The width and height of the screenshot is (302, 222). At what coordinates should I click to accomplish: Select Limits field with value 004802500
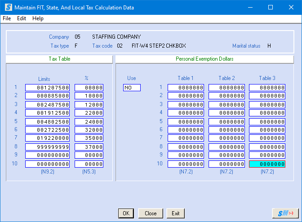coord(47,121)
